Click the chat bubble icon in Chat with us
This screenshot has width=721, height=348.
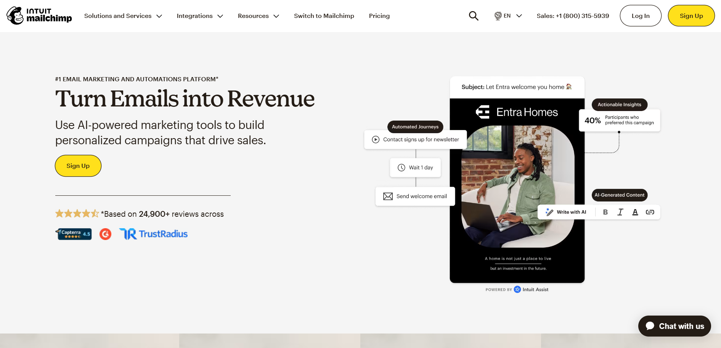pos(650,326)
